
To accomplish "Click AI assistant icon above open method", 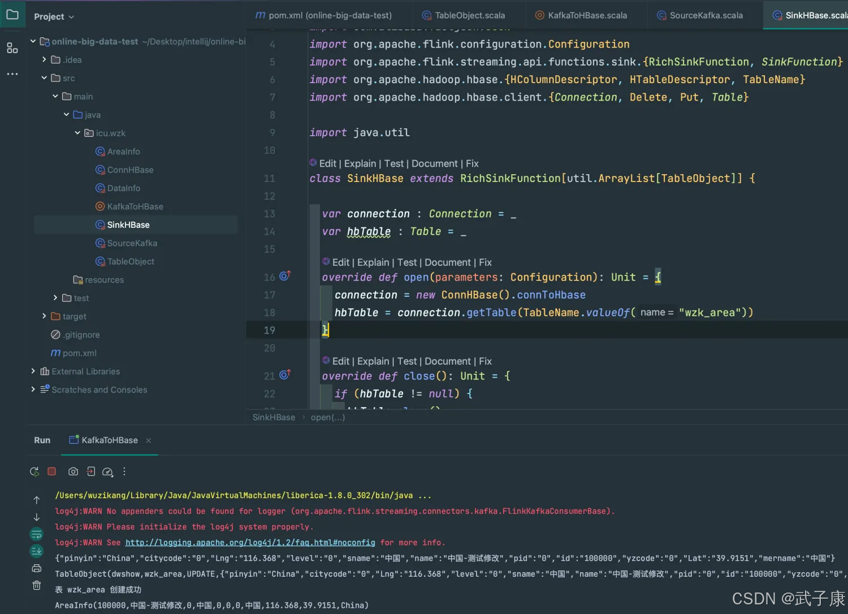I will coord(326,262).
